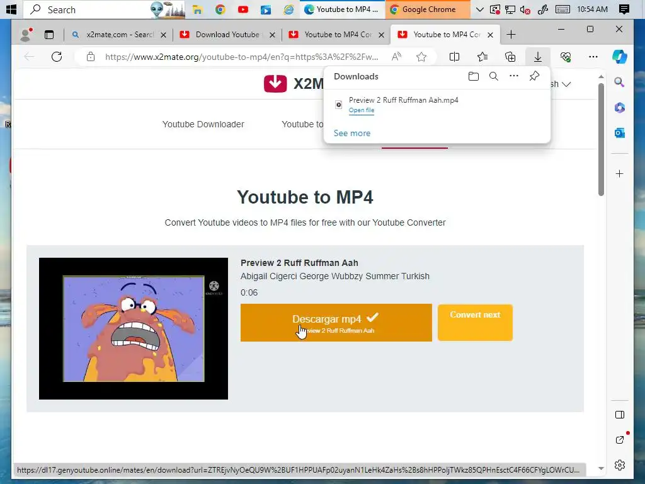
Task: Click the Read Aloud icon in address bar
Action: (x=397, y=57)
